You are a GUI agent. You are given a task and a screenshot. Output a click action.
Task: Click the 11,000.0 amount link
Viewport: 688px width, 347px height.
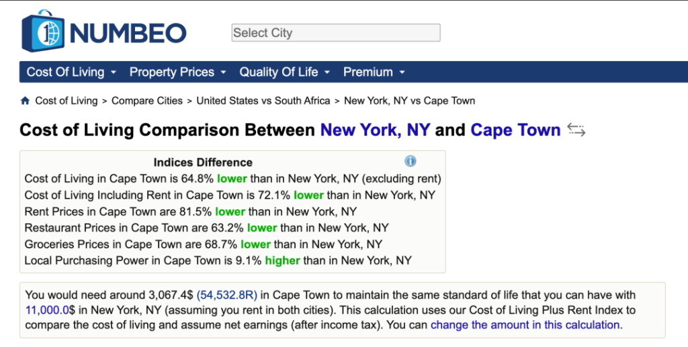(47, 310)
